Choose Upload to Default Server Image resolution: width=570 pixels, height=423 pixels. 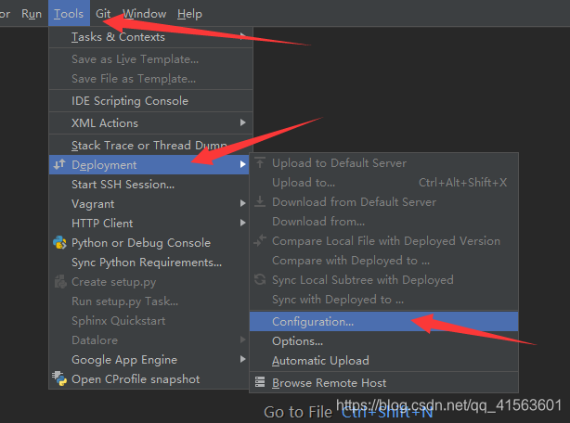pyautogui.click(x=384, y=163)
